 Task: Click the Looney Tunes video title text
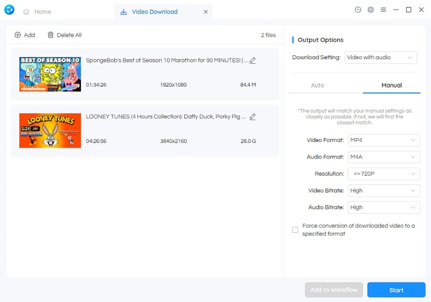click(166, 117)
